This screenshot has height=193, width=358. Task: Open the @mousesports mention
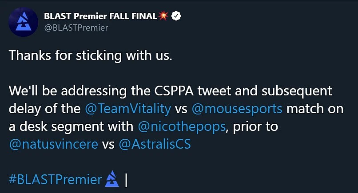[x=237, y=109]
